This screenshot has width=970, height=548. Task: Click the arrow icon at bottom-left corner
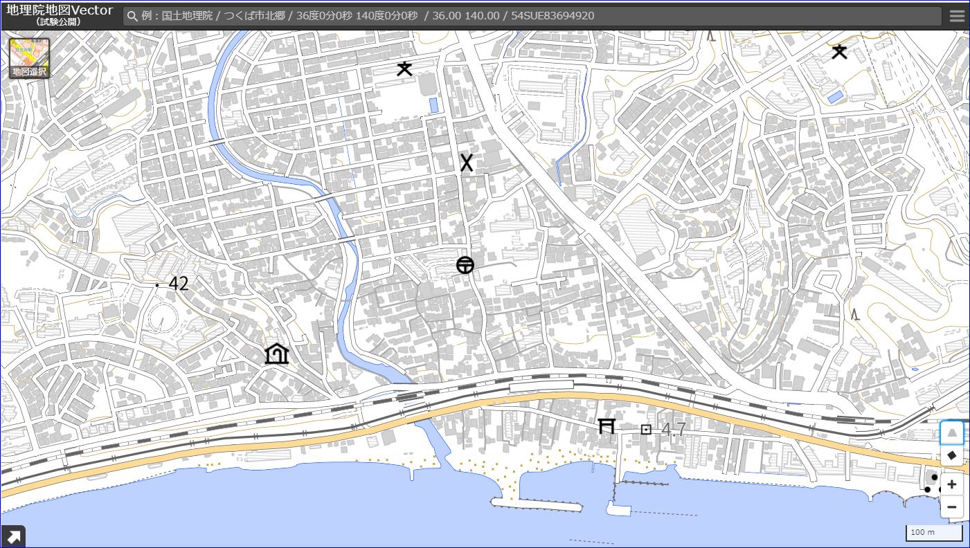[12, 536]
